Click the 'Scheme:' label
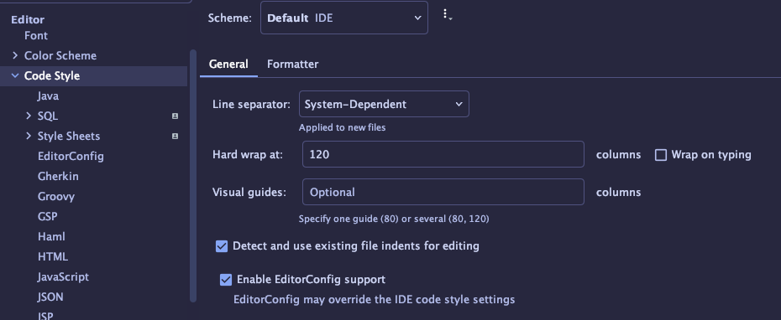 tap(229, 18)
